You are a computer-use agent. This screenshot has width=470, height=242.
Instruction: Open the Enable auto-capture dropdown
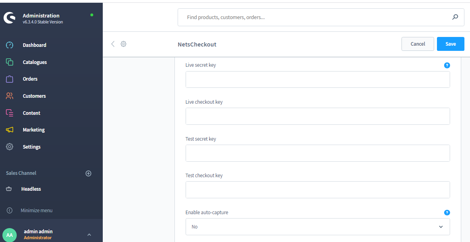click(x=318, y=227)
